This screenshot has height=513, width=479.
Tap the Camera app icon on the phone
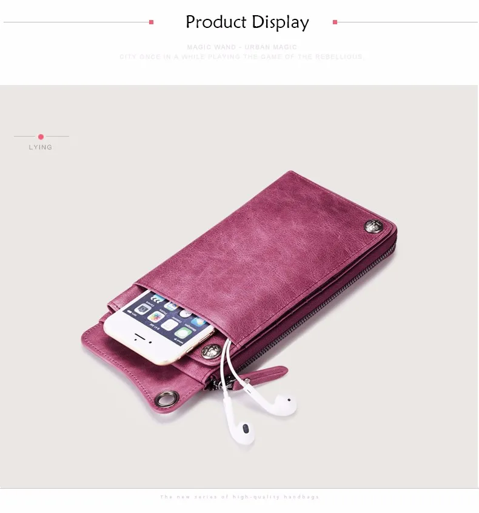(142, 309)
